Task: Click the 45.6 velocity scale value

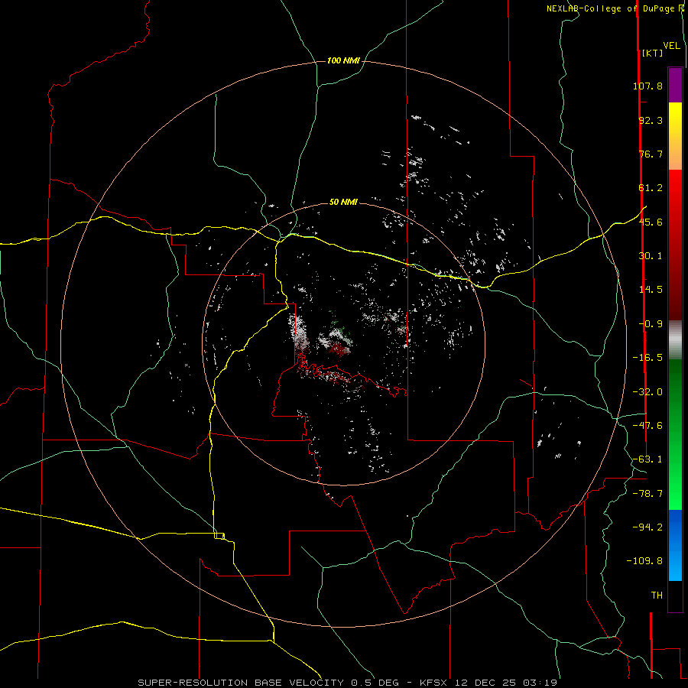Action: [651, 222]
